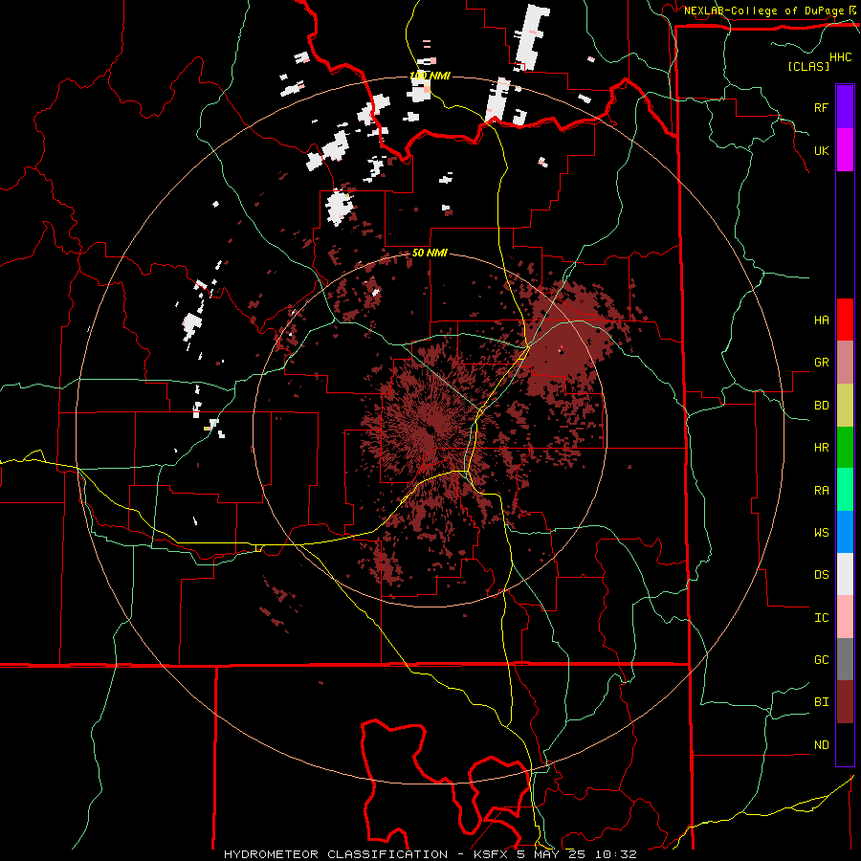Image resolution: width=861 pixels, height=861 pixels.
Task: Click the GC gray legend swatch
Action: 845,659
